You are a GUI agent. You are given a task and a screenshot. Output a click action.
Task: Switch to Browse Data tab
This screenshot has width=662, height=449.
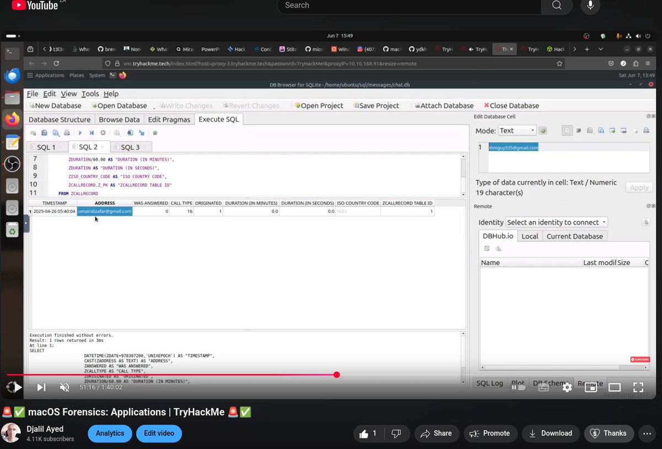click(x=119, y=119)
